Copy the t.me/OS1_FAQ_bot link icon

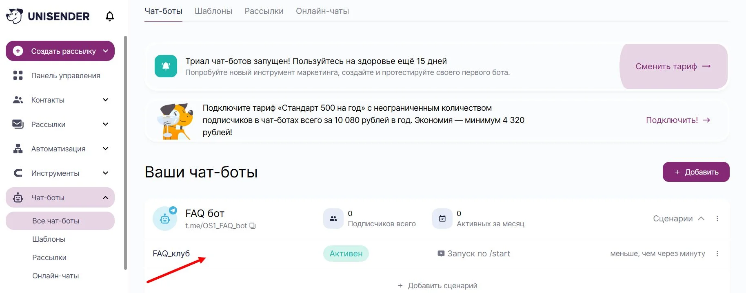pyautogui.click(x=253, y=226)
